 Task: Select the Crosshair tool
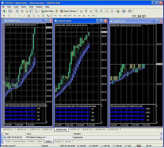(9, 16)
